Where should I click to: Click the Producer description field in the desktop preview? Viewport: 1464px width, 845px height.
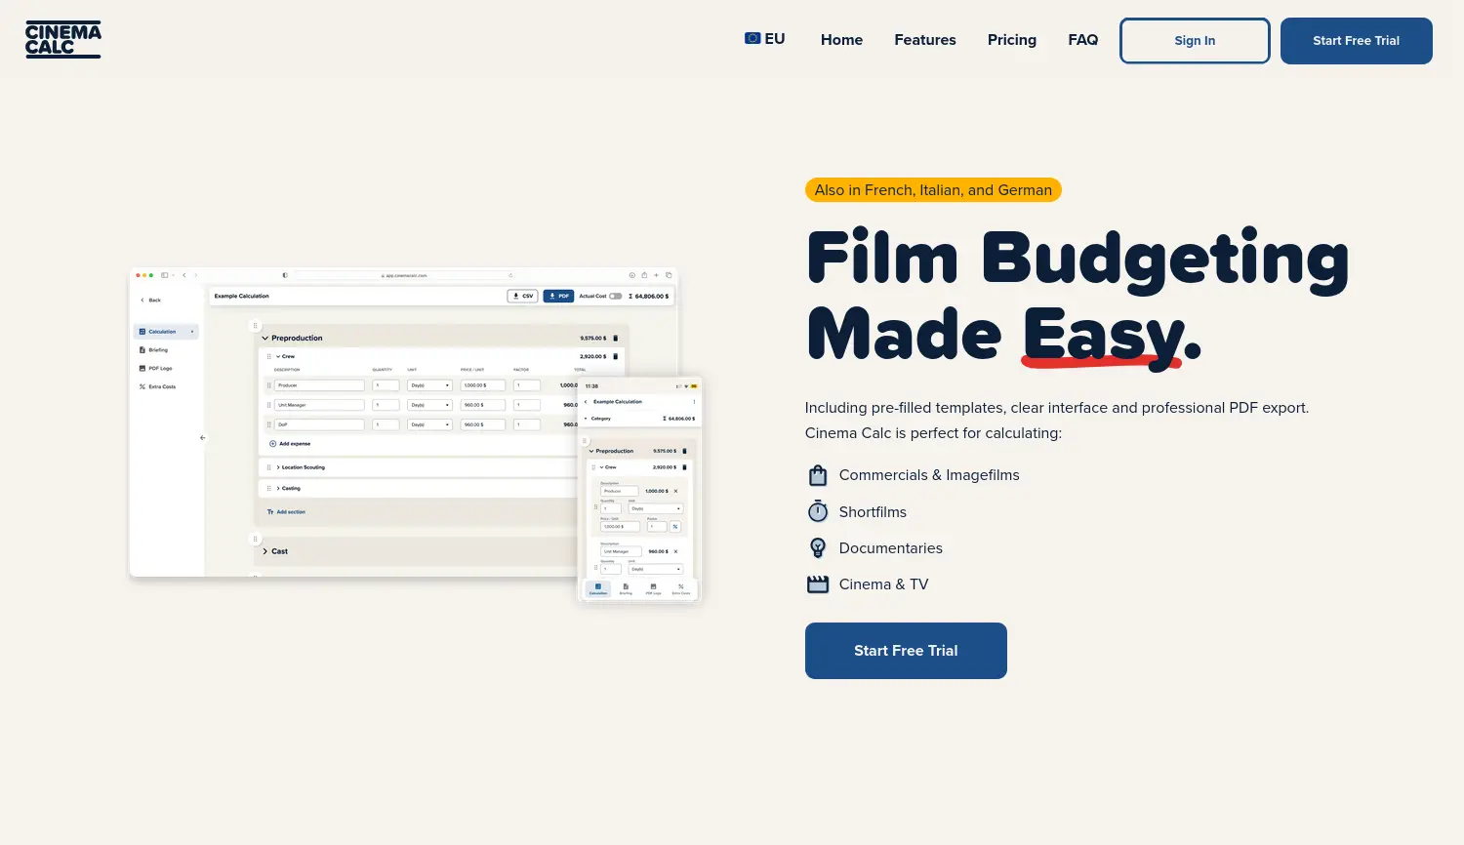[x=319, y=385]
